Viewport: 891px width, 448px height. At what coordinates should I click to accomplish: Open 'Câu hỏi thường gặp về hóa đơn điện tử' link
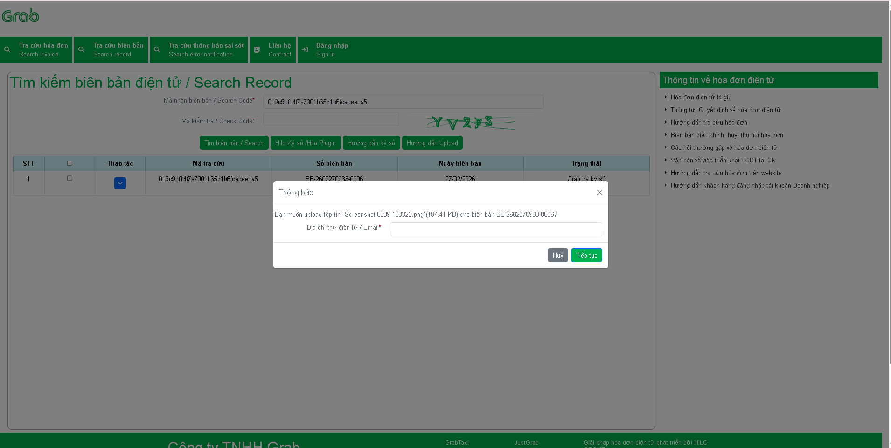(x=724, y=147)
